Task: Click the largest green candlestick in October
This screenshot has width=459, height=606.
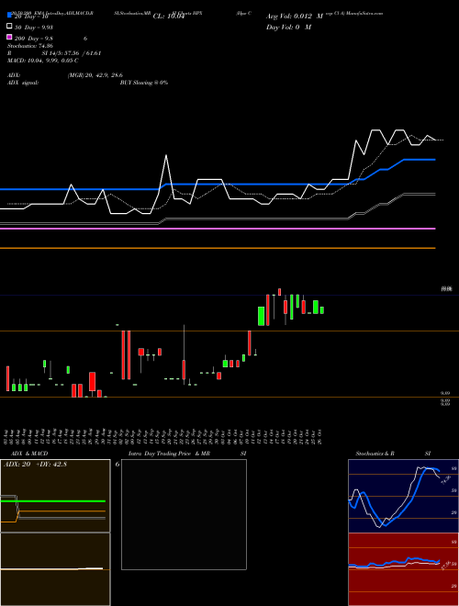Action: [262, 316]
